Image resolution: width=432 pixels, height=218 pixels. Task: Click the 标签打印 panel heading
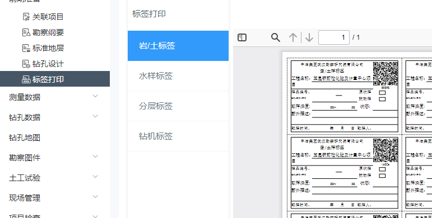[x=149, y=14]
